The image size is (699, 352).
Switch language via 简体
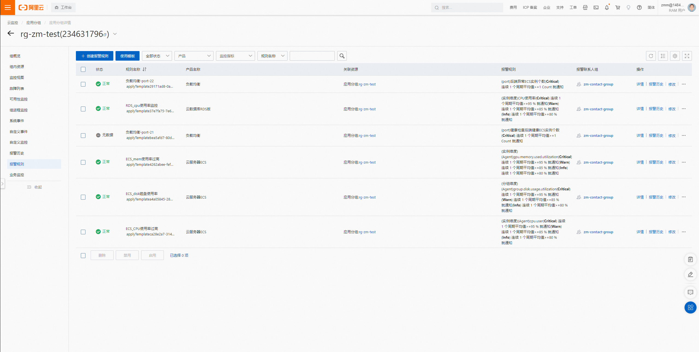[x=651, y=8]
